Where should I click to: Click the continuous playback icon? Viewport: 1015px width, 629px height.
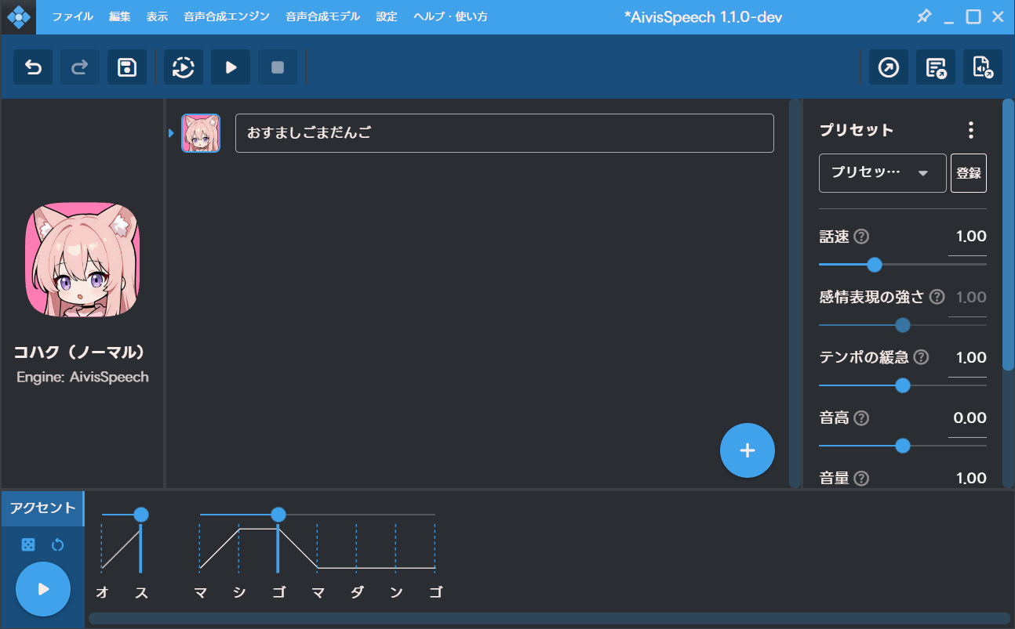(184, 67)
